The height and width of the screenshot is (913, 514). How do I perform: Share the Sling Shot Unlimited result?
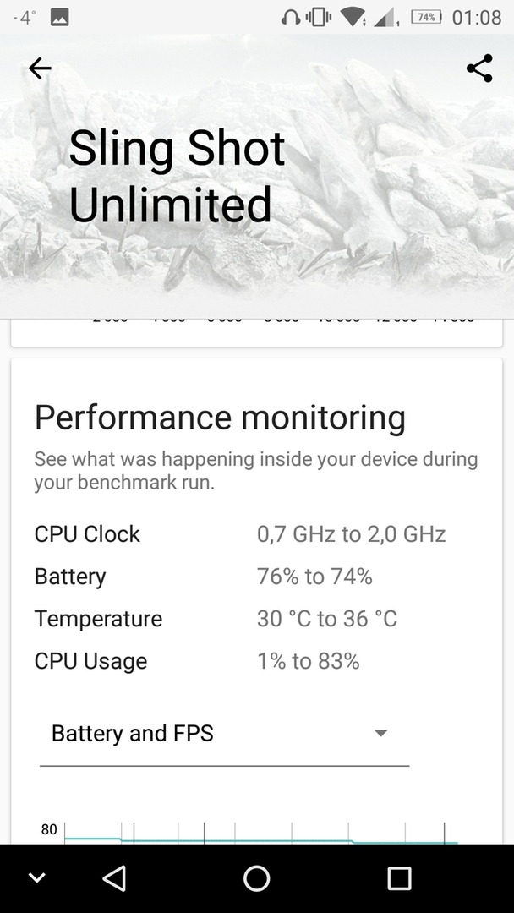click(479, 68)
